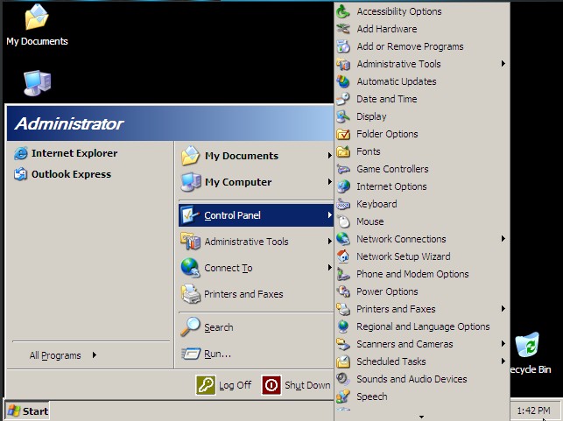This screenshot has width=563, height=421.
Task: Click the Search magnifier icon
Action: pos(190,326)
